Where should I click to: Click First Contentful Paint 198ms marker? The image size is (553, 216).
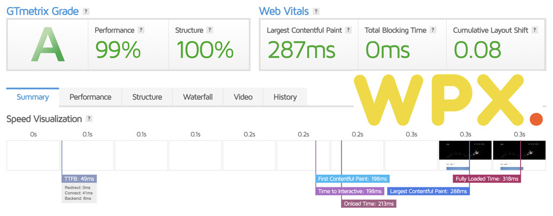point(352,179)
